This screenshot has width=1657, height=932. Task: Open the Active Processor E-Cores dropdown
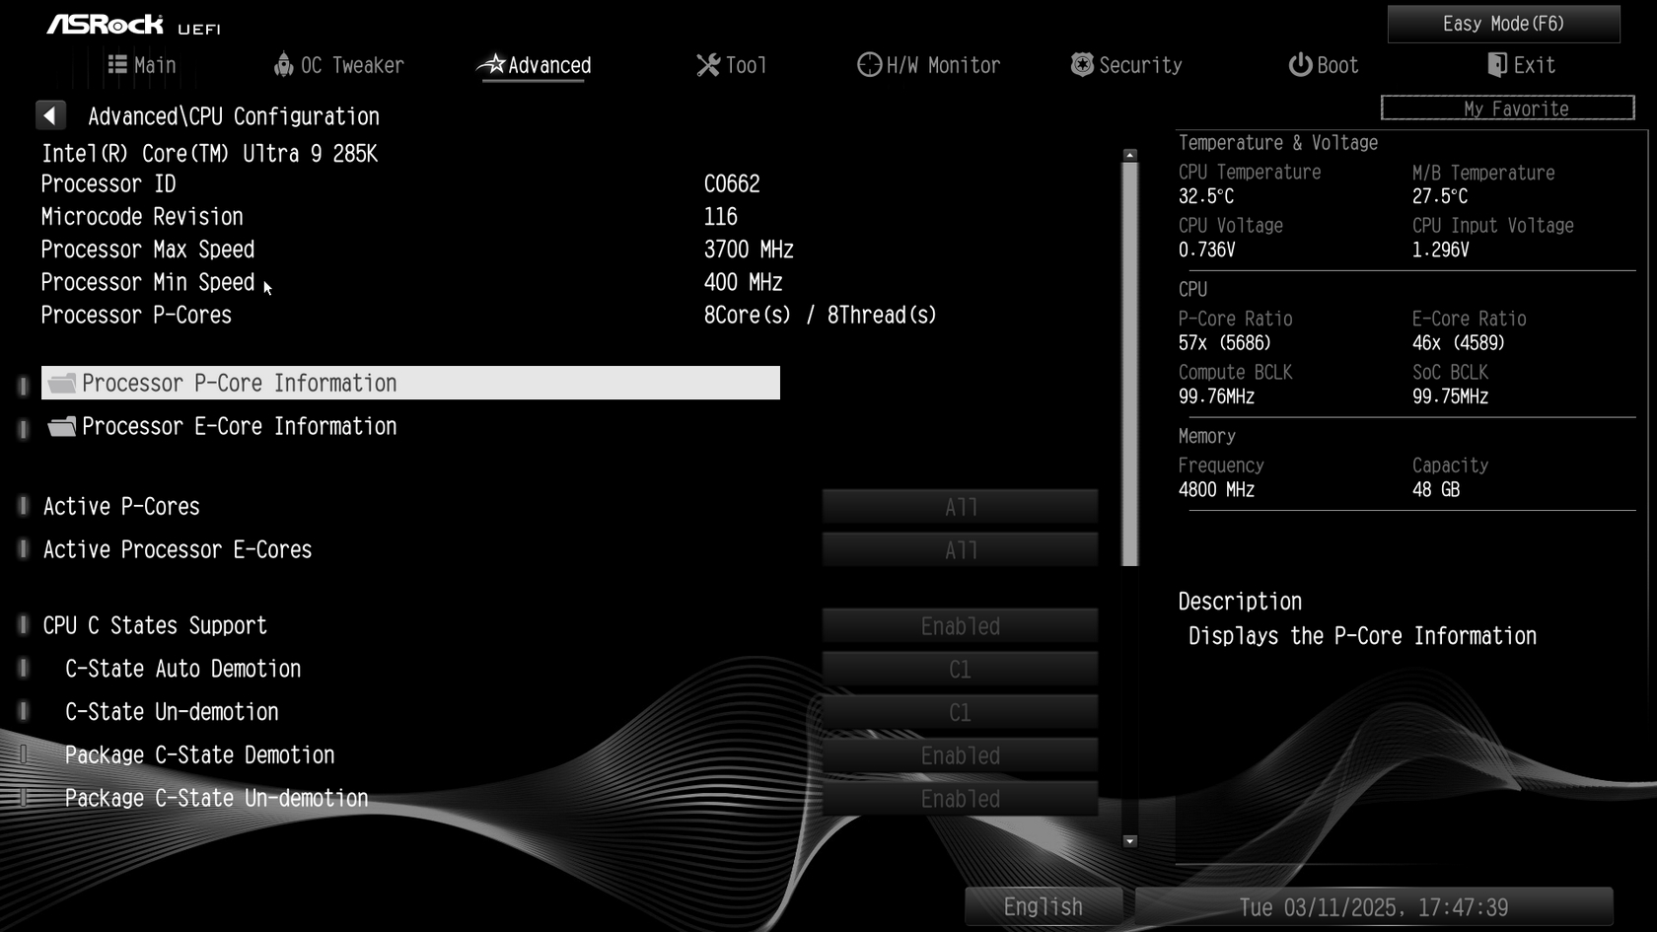pyautogui.click(x=960, y=550)
